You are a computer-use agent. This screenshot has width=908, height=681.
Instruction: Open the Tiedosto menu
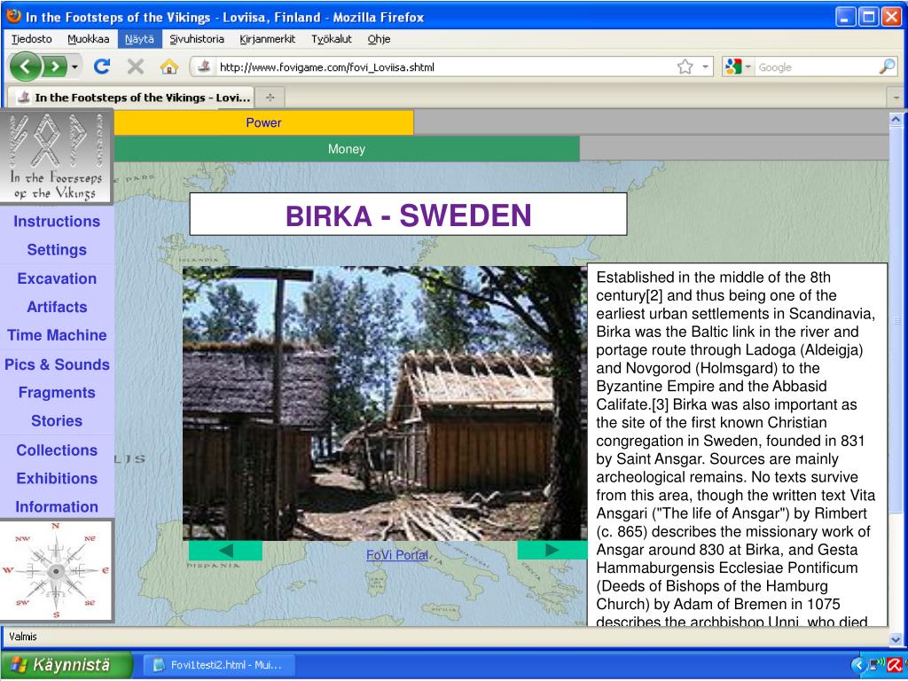point(32,39)
